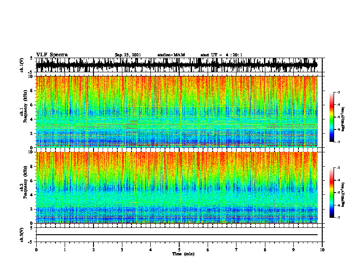Click the ch.2 spectrogram panel
This screenshot has height=280, width=363.
tap(176, 188)
